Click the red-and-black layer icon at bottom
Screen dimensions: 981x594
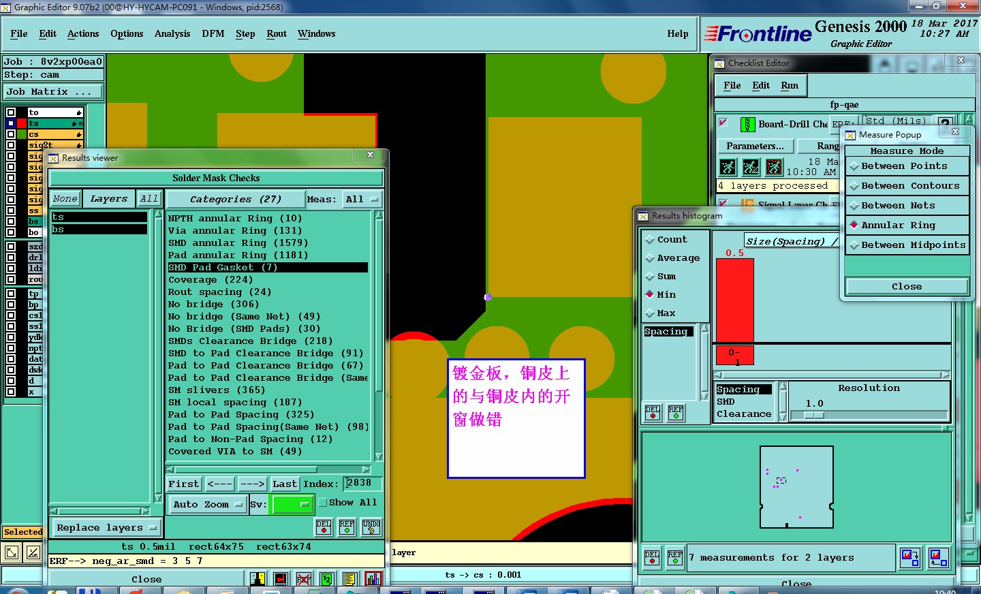[280, 579]
